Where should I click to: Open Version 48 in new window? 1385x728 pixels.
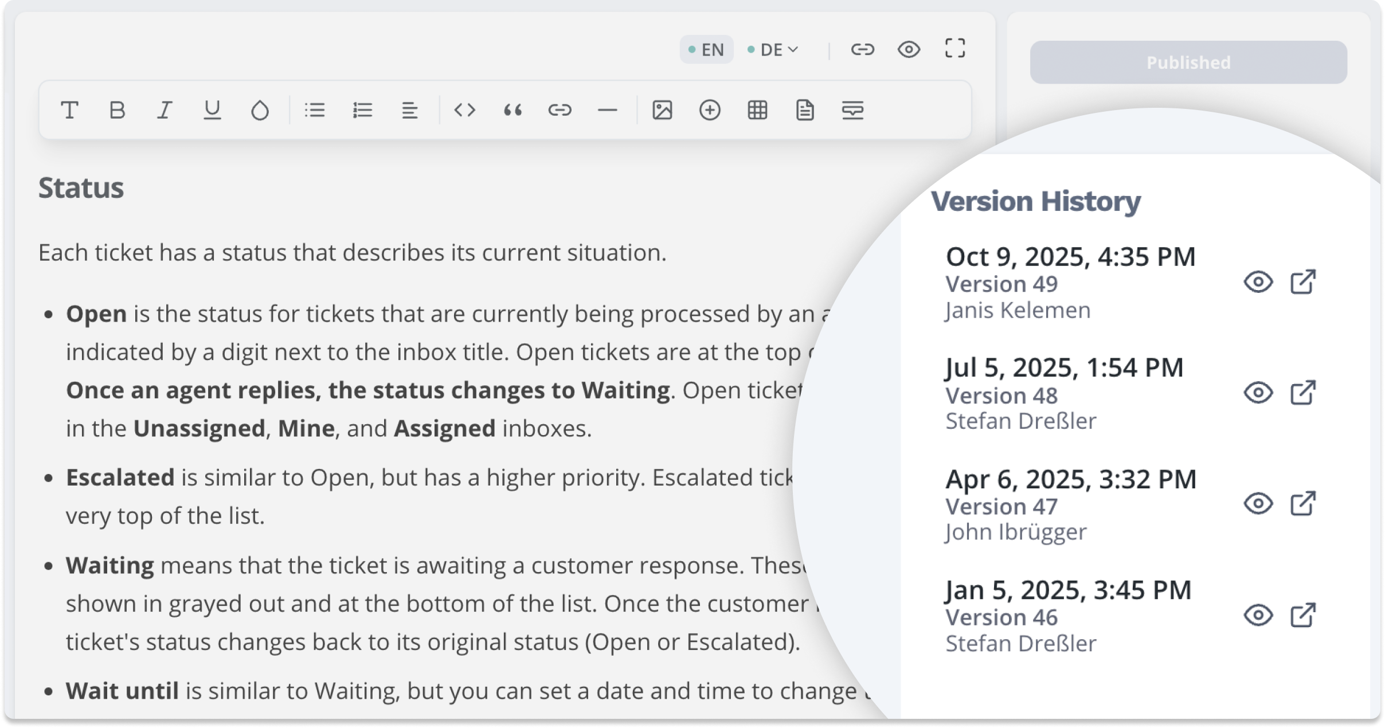[1302, 393]
